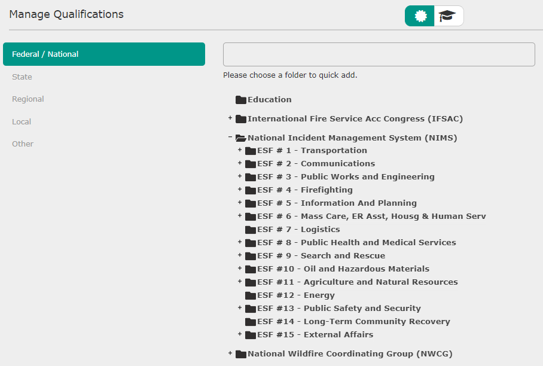This screenshot has width=543, height=366.
Task: Click the ESF #12 Energy folder icon
Action: pos(251,295)
